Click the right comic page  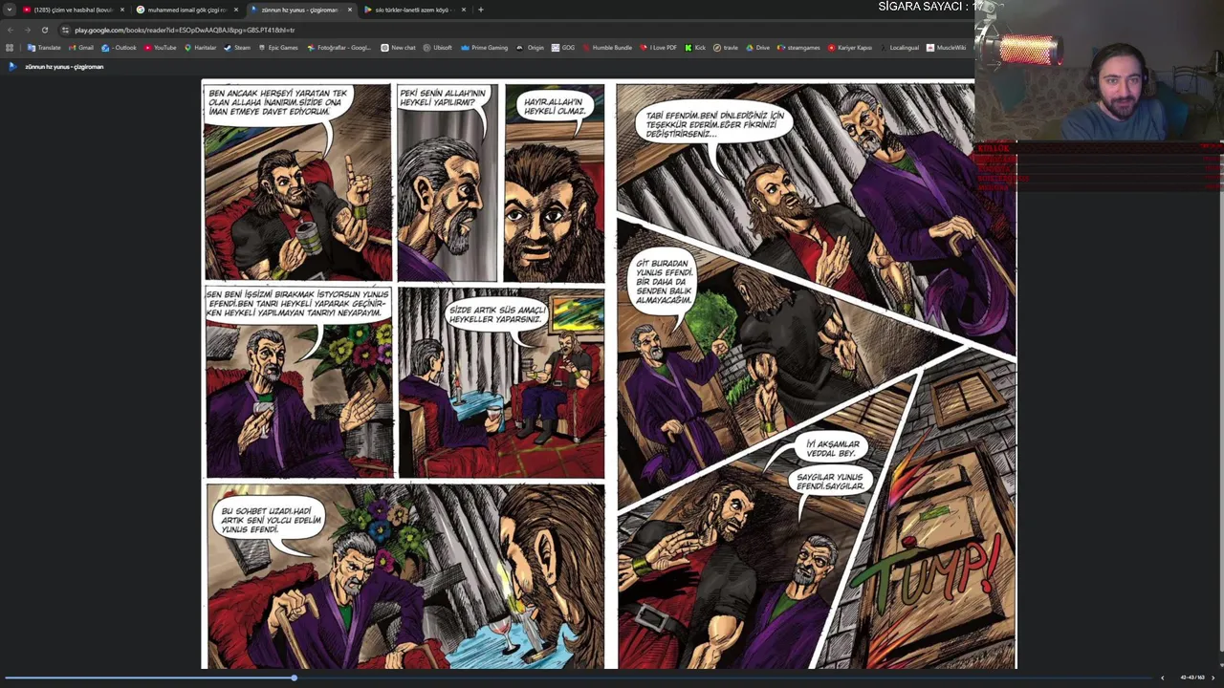pos(816,376)
